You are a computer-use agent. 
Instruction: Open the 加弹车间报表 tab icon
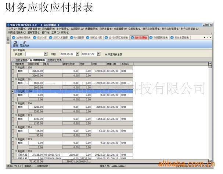point(14,37)
